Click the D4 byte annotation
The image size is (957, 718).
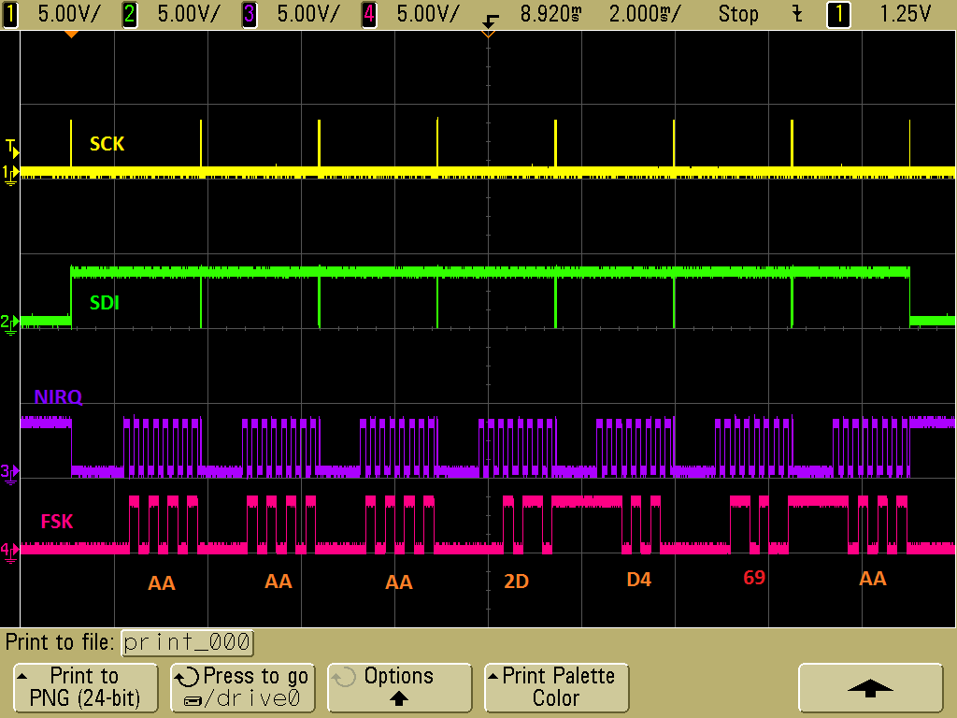point(639,580)
